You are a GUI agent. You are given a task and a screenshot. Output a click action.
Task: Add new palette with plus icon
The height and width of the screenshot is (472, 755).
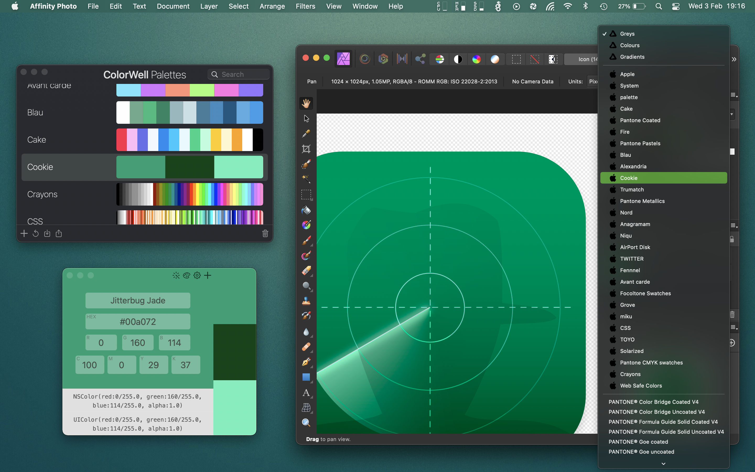tap(24, 233)
